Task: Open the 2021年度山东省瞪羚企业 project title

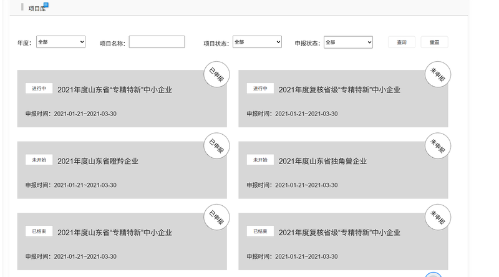Action: coord(98,161)
